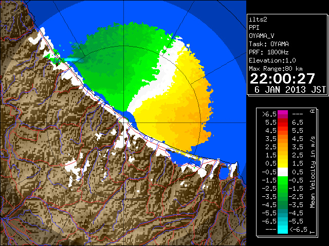Click the 'Mean Velocity in m/s' legend title

[313, 172]
